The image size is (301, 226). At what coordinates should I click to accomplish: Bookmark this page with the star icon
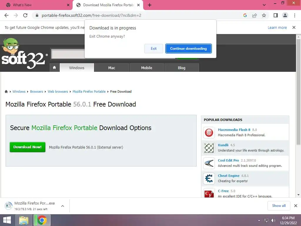[x=264, y=15]
